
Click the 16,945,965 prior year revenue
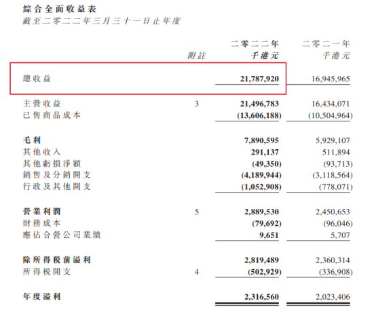(331, 79)
